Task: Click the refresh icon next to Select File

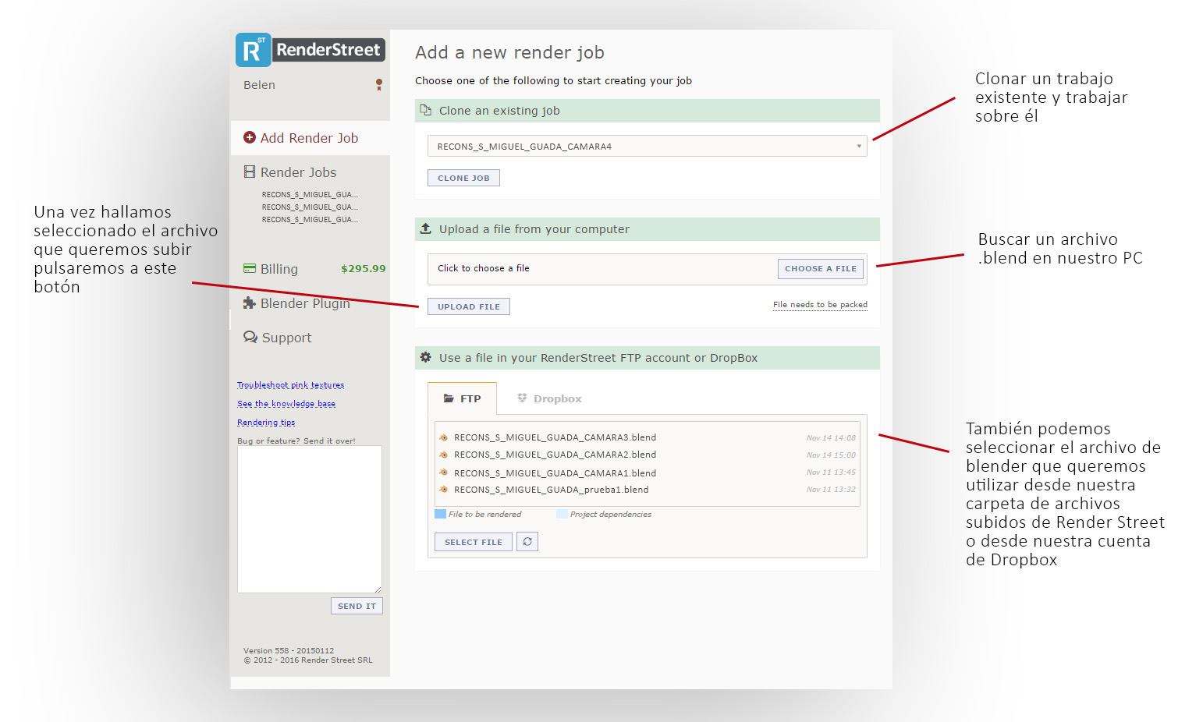Action: pyautogui.click(x=527, y=542)
